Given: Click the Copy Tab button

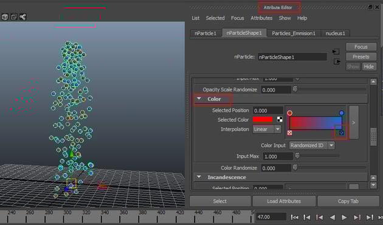Looking at the screenshot, I should point(348,201).
